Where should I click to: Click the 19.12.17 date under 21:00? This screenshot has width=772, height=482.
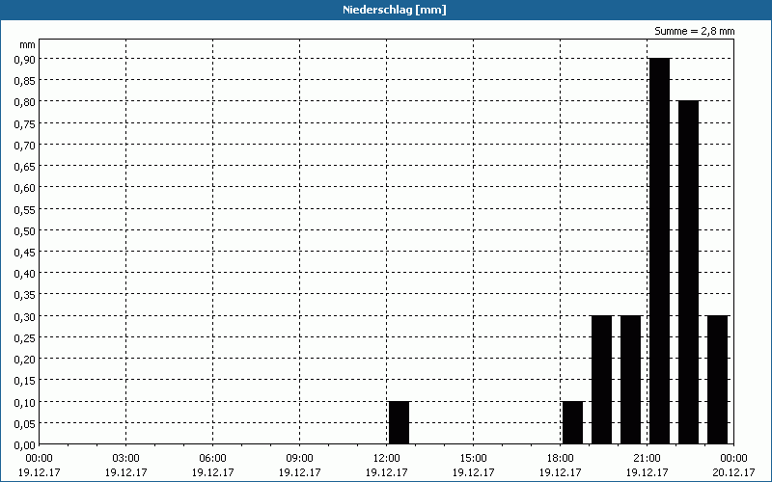point(647,472)
